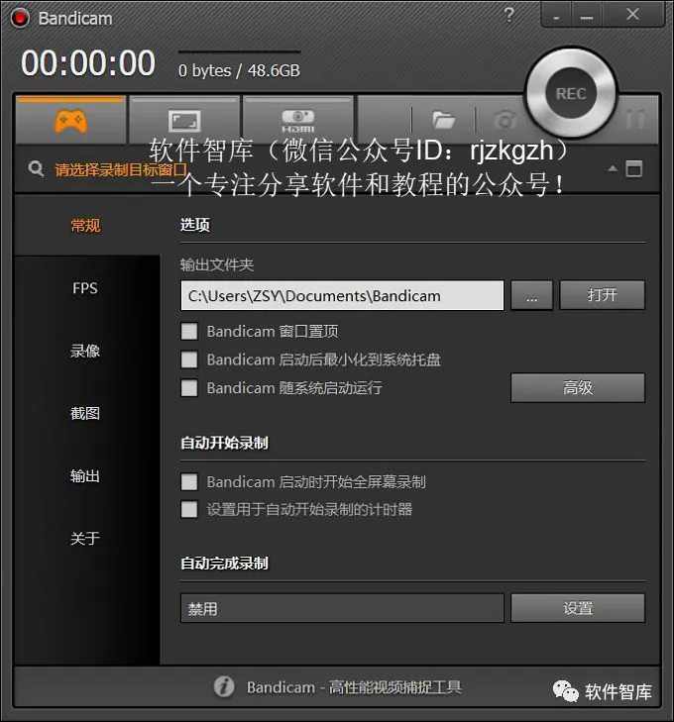Click the window layout icon at right

(634, 169)
